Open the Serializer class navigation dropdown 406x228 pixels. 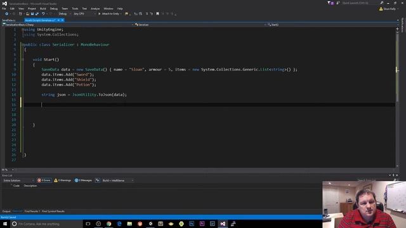(200, 25)
